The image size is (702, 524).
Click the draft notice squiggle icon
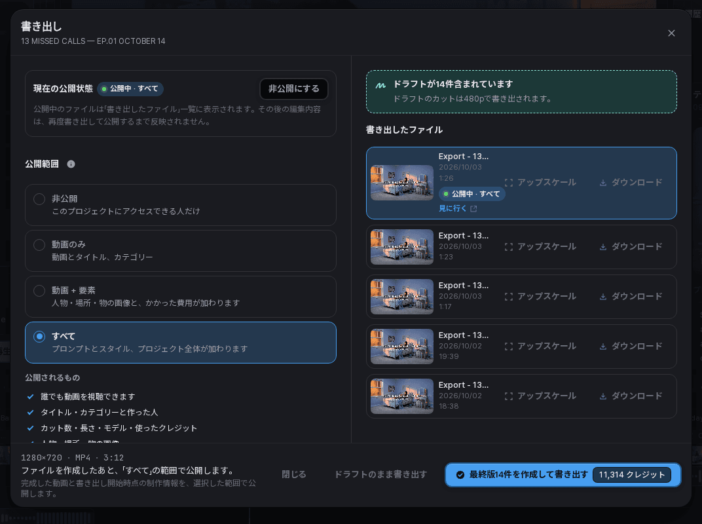380,85
